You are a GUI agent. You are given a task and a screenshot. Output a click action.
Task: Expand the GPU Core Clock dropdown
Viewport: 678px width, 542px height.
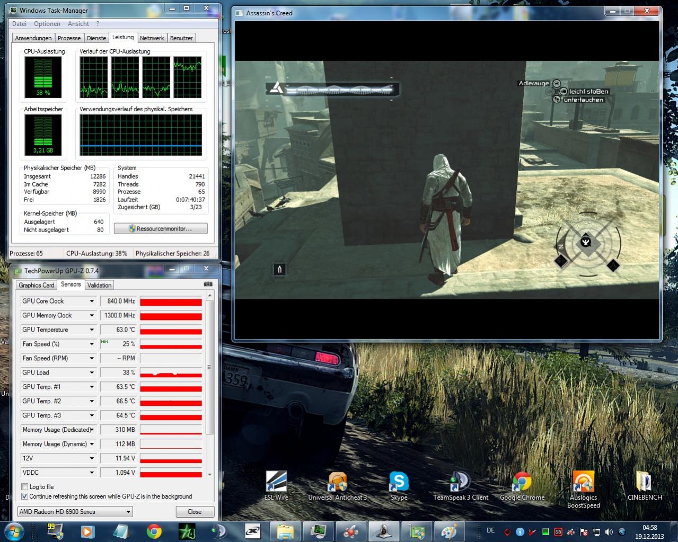point(92,301)
